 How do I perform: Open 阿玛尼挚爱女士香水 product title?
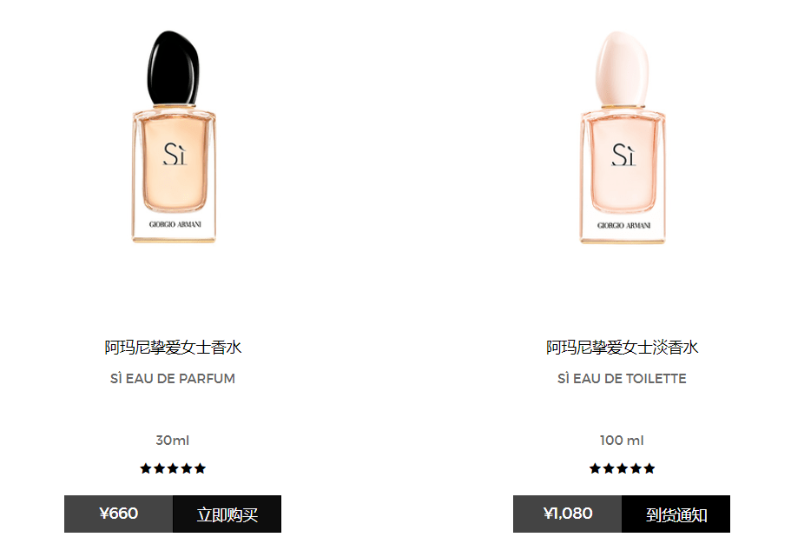click(x=173, y=348)
